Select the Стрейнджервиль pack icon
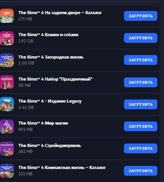The height and width of the screenshot is (182, 164). click(7, 149)
